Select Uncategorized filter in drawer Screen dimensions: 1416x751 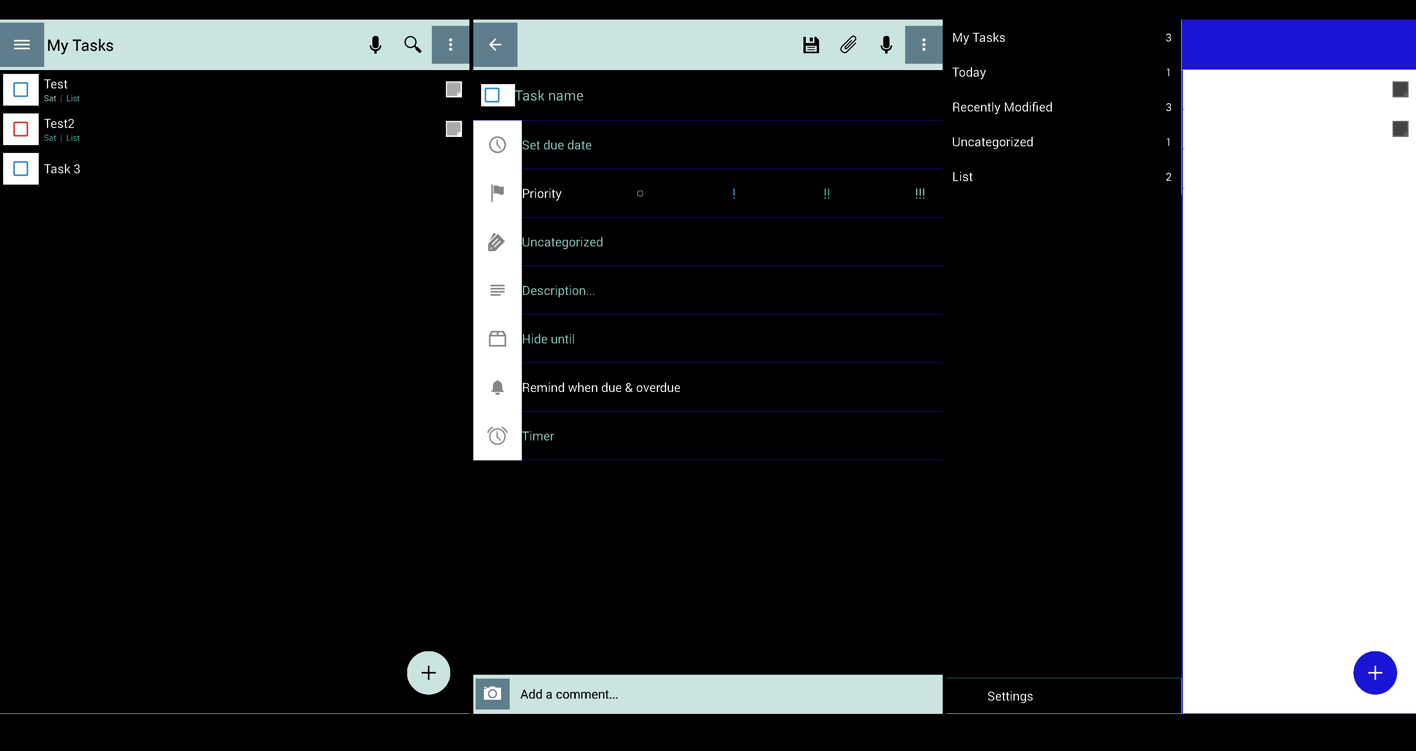[x=1064, y=142]
